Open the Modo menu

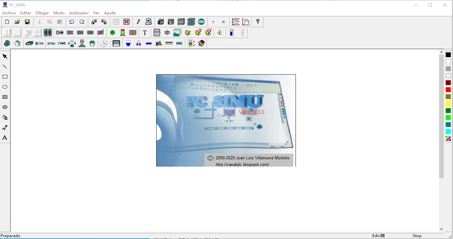click(x=59, y=13)
